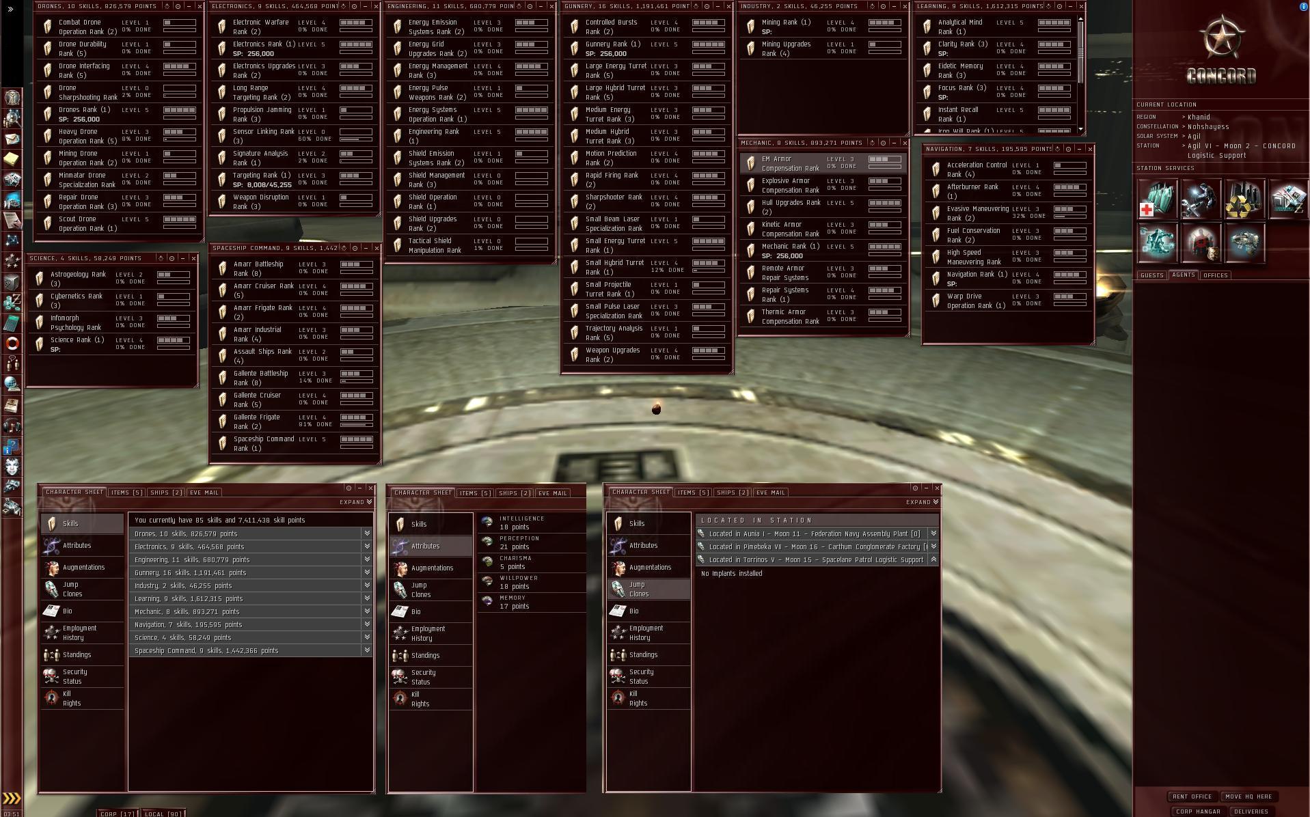
Task: Click the Agil solar system name
Action: point(1194,136)
